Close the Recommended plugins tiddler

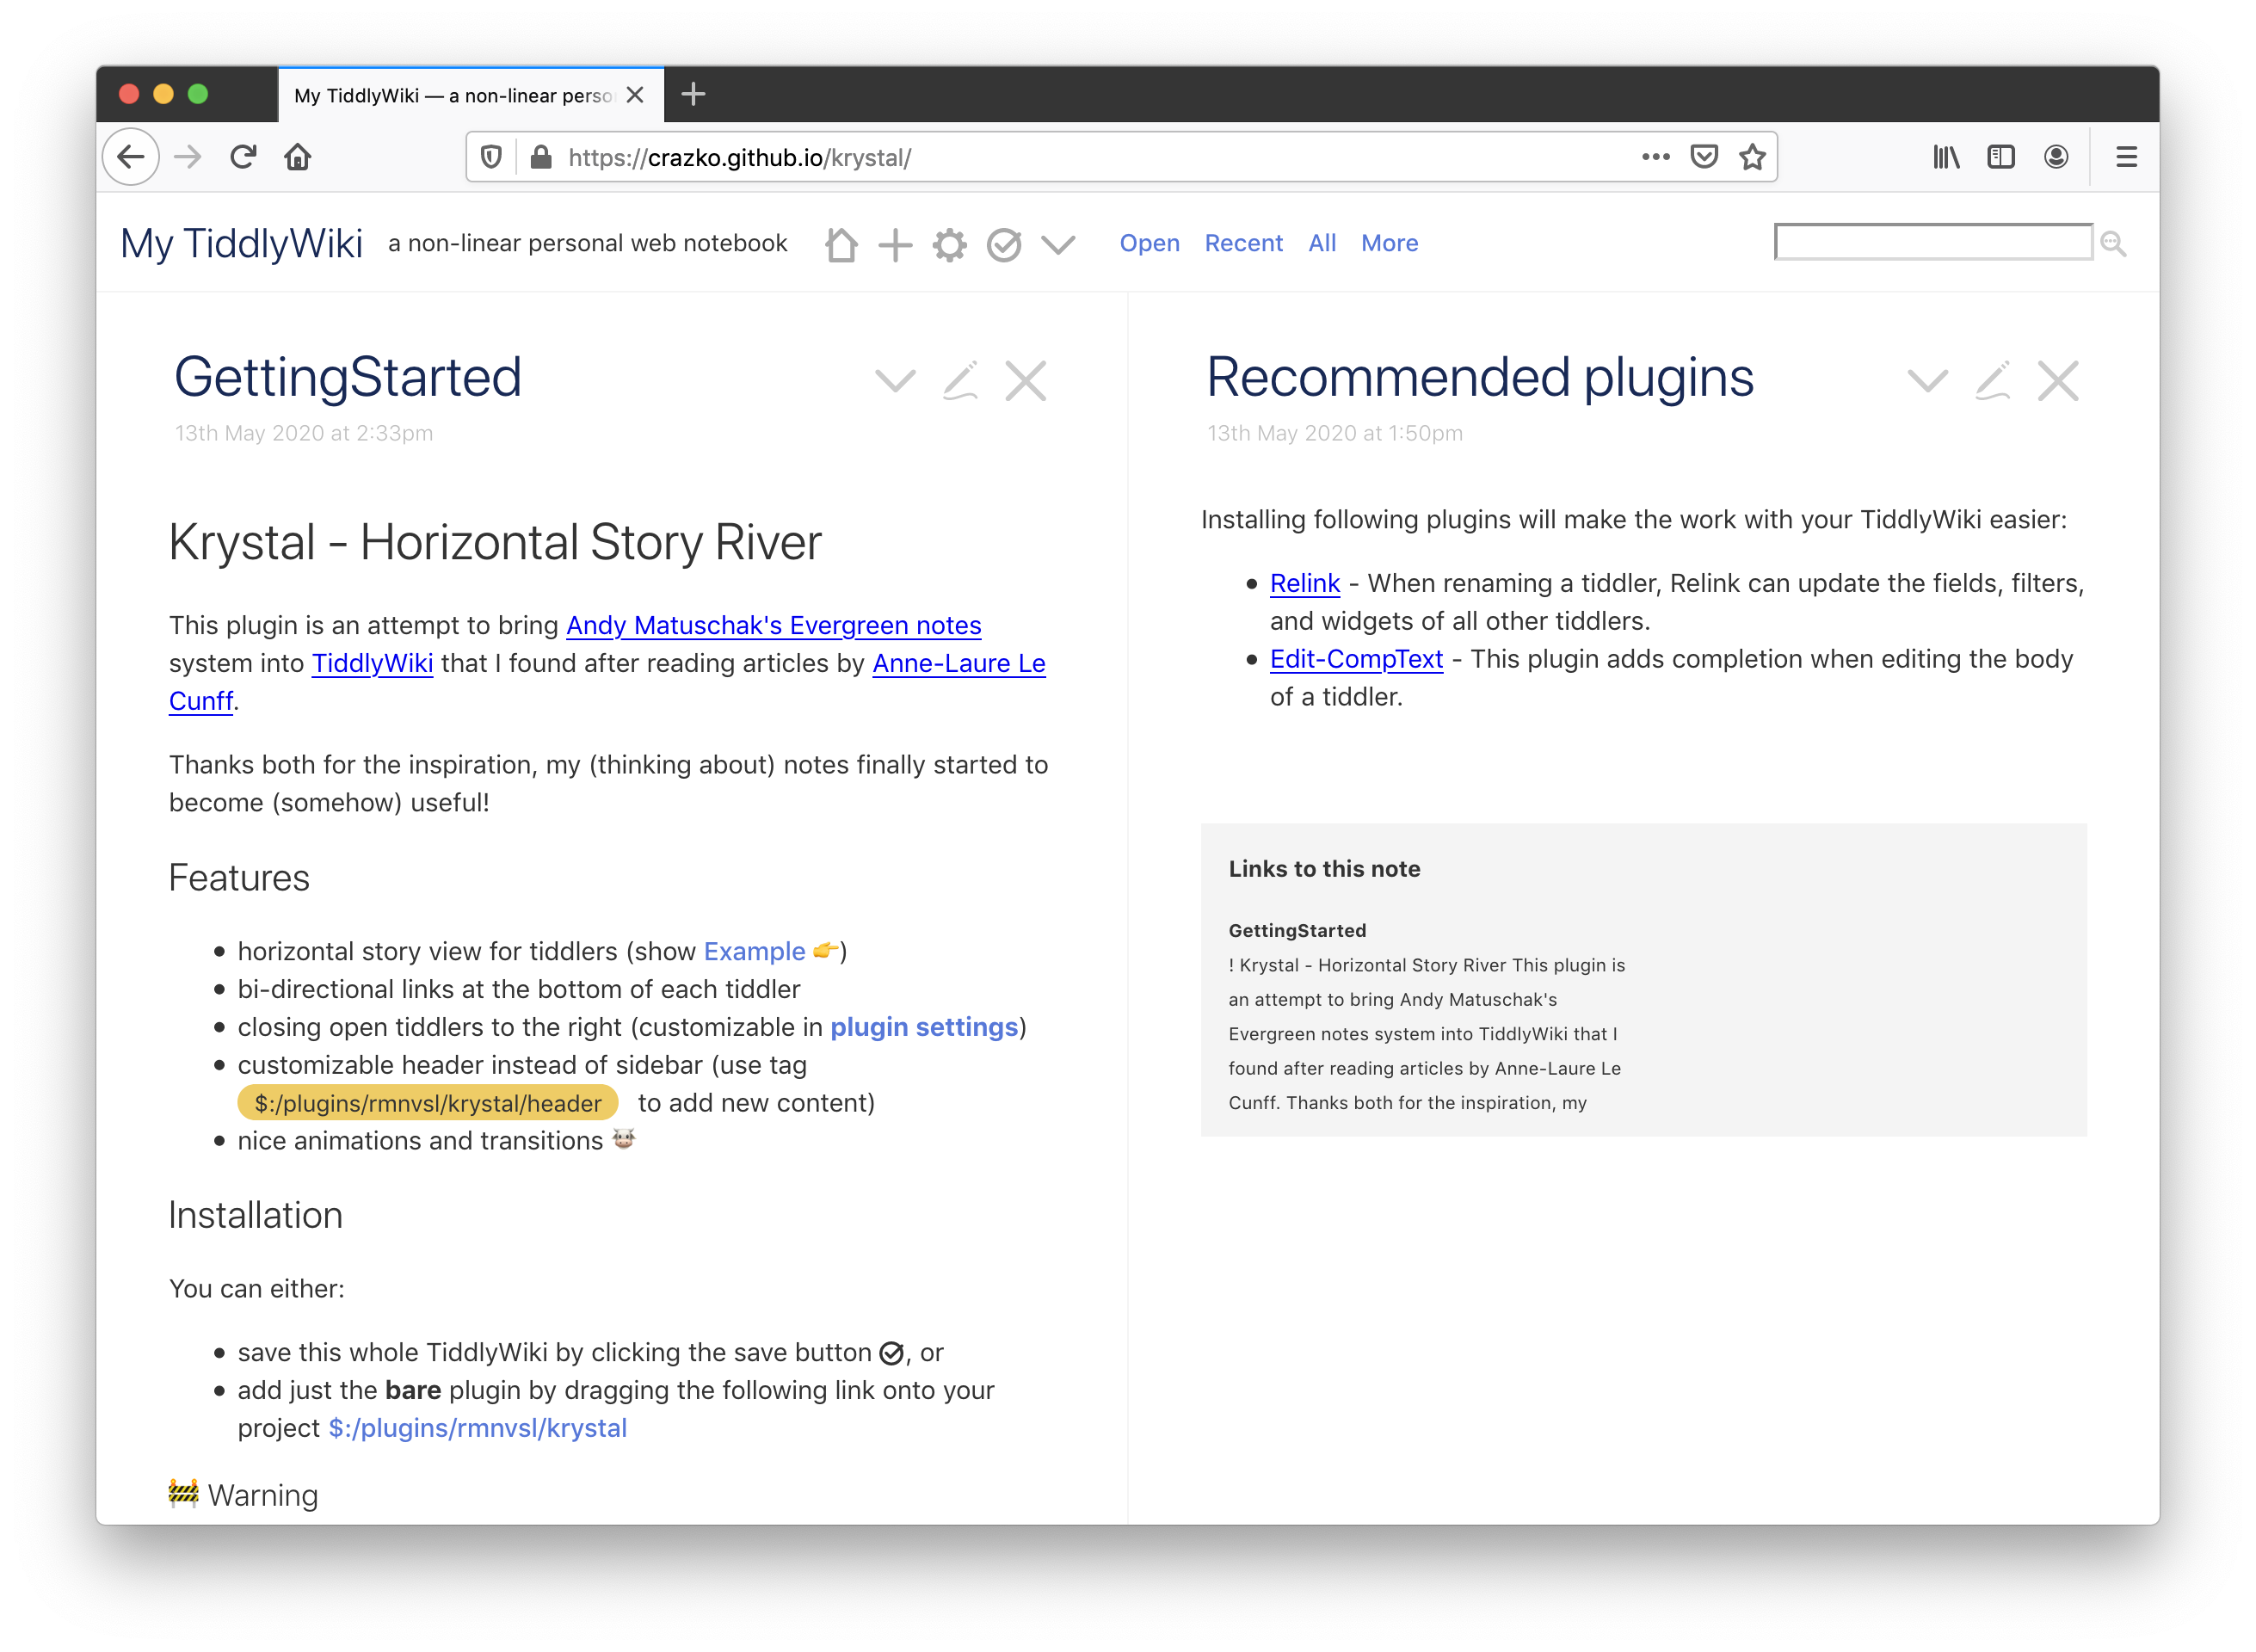click(2057, 381)
